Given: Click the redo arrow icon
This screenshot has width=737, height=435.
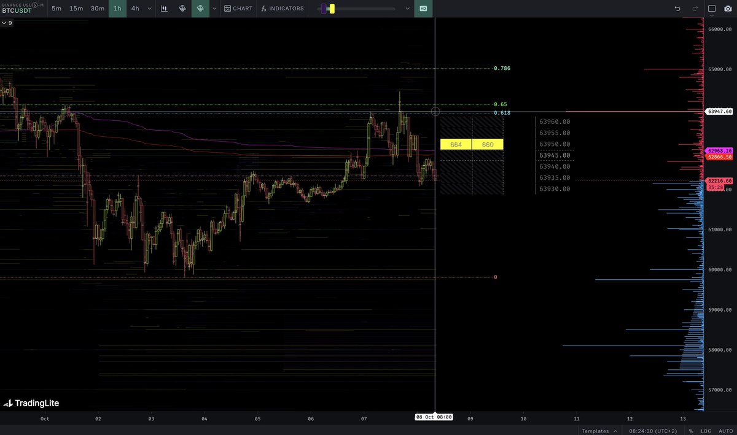Looking at the screenshot, I should [695, 9].
